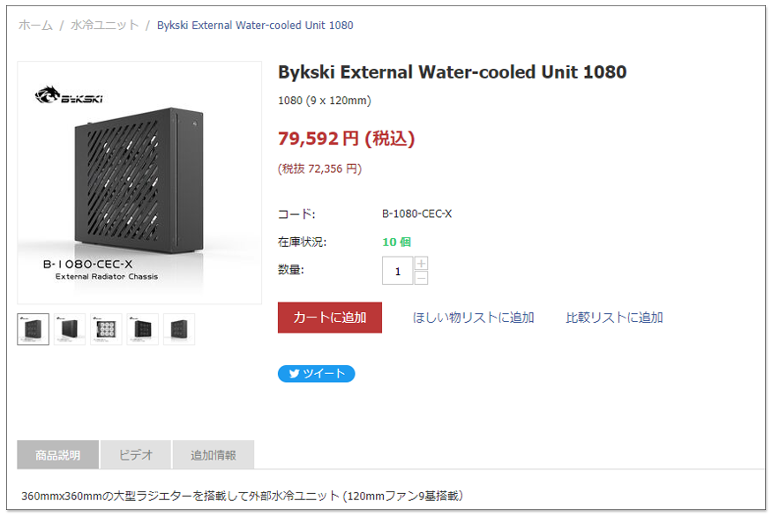The image size is (772, 516).
Task: Click the bold product title heading
Action: pyautogui.click(x=452, y=72)
